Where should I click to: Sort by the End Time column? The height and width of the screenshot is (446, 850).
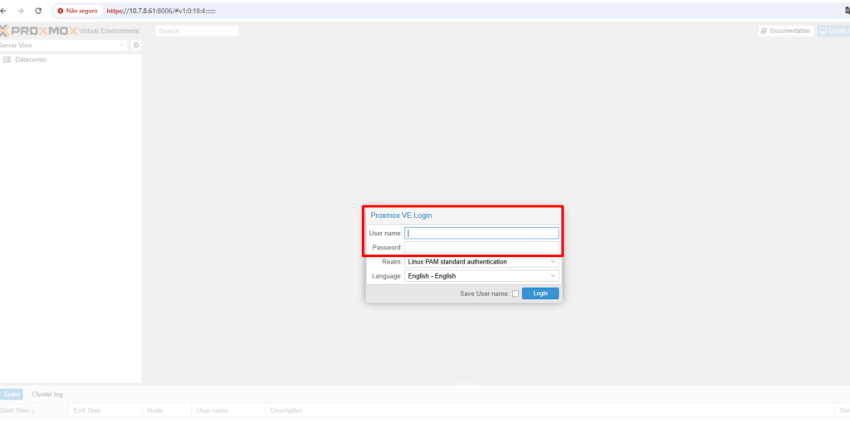click(x=105, y=410)
